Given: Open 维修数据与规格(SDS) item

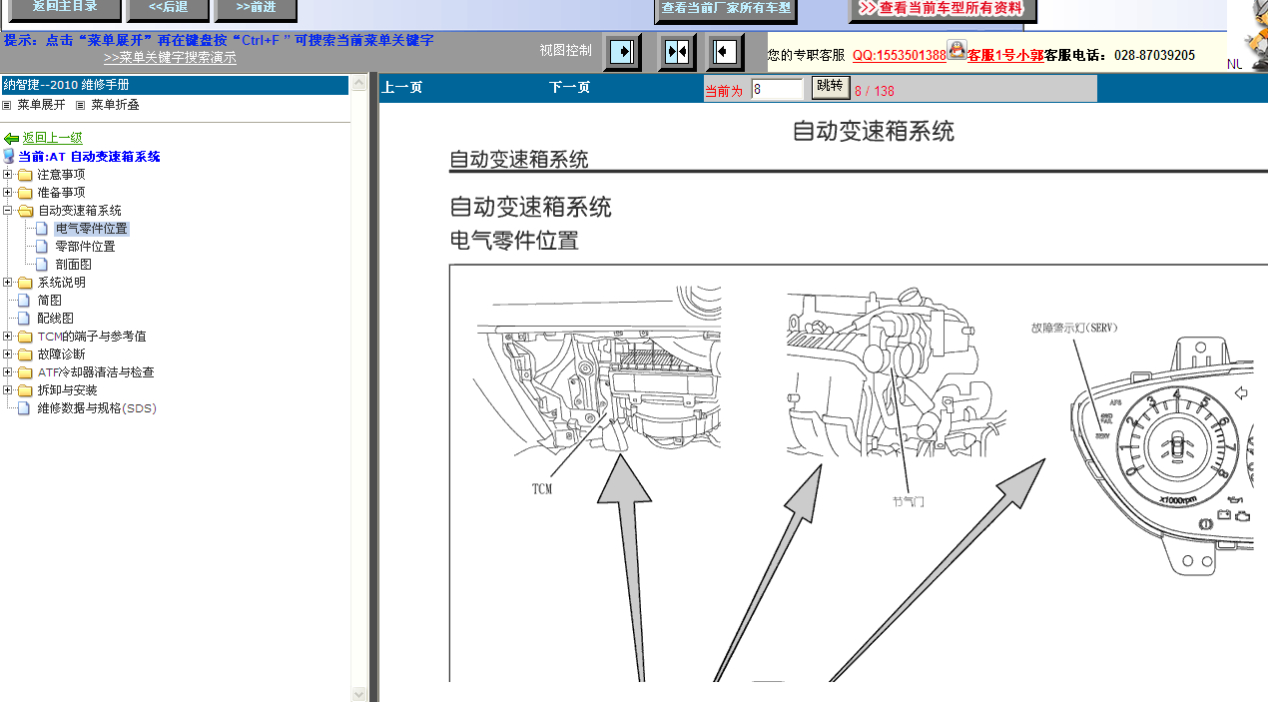Looking at the screenshot, I should point(97,408).
